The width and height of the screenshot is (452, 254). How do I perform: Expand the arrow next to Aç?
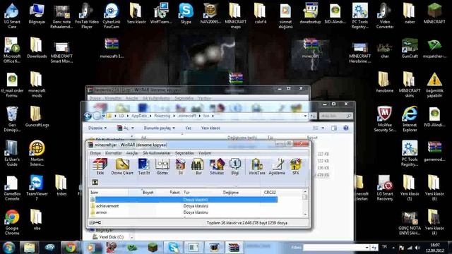click(133, 128)
